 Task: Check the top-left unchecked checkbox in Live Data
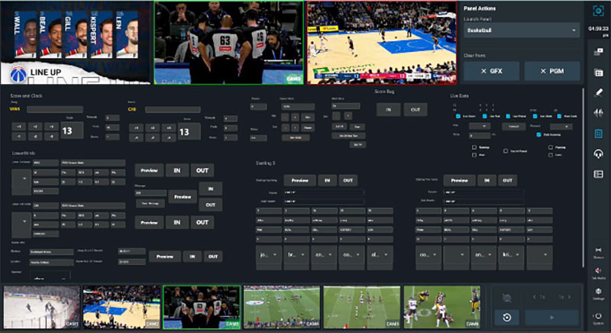(474, 147)
